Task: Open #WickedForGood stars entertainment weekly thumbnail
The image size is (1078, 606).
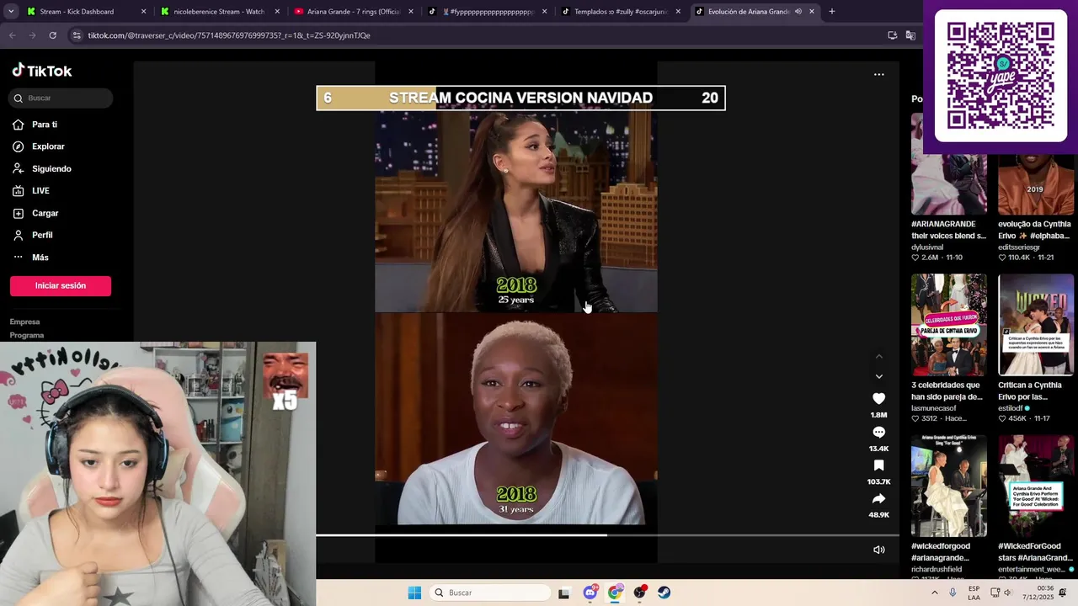Action: (1036, 486)
